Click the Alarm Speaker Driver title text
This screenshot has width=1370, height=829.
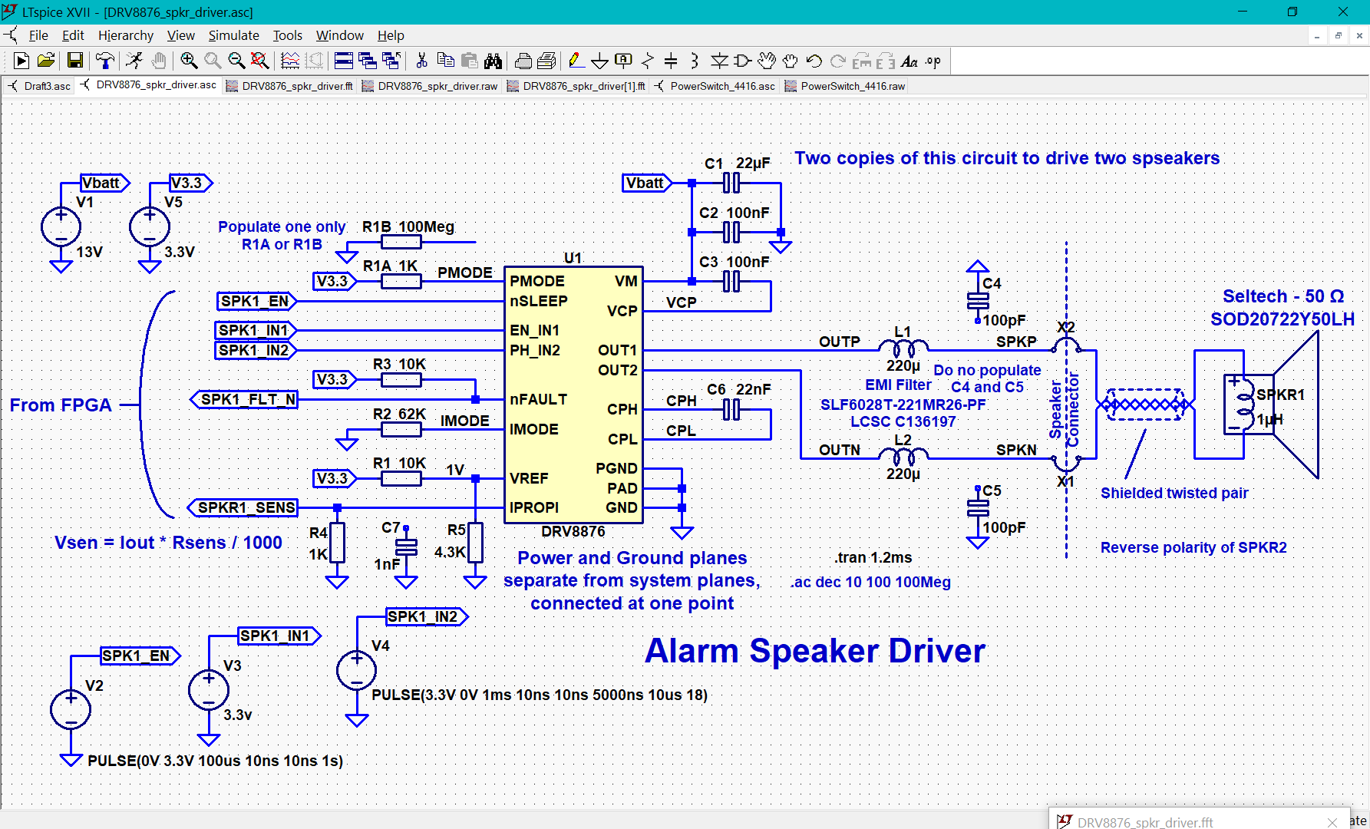point(815,650)
